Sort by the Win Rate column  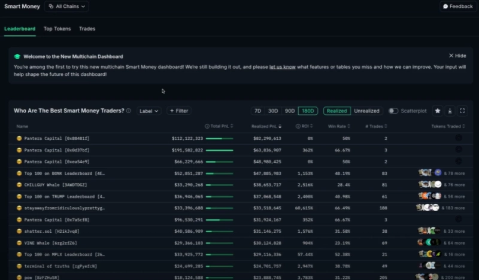(339, 126)
